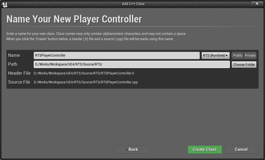Screen dimensions: 265x160
Task: Click the Path input field
Action: pyautogui.click(x=132, y=64)
